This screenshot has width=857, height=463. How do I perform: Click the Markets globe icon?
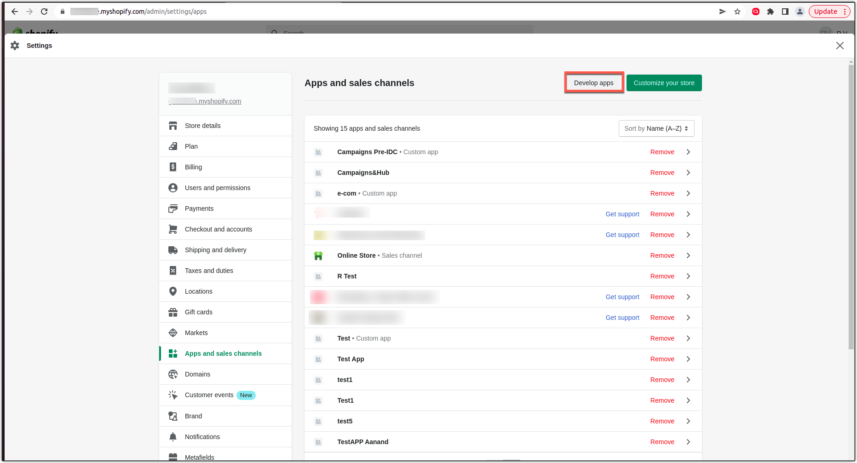[173, 332]
